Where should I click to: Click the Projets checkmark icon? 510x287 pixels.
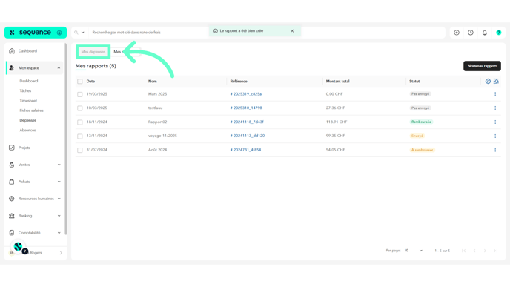(12, 148)
